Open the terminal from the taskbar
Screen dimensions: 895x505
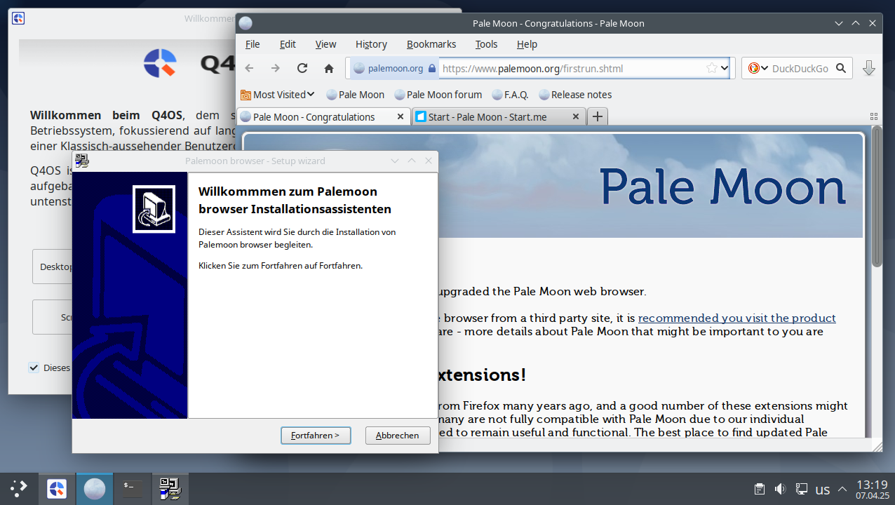132,488
